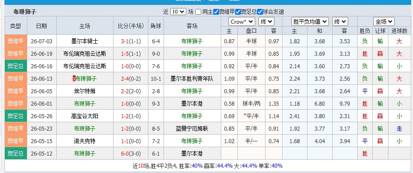Screen dimensions: 413x173
Task: Click the 比分(半场) column header
Action: 131,26
